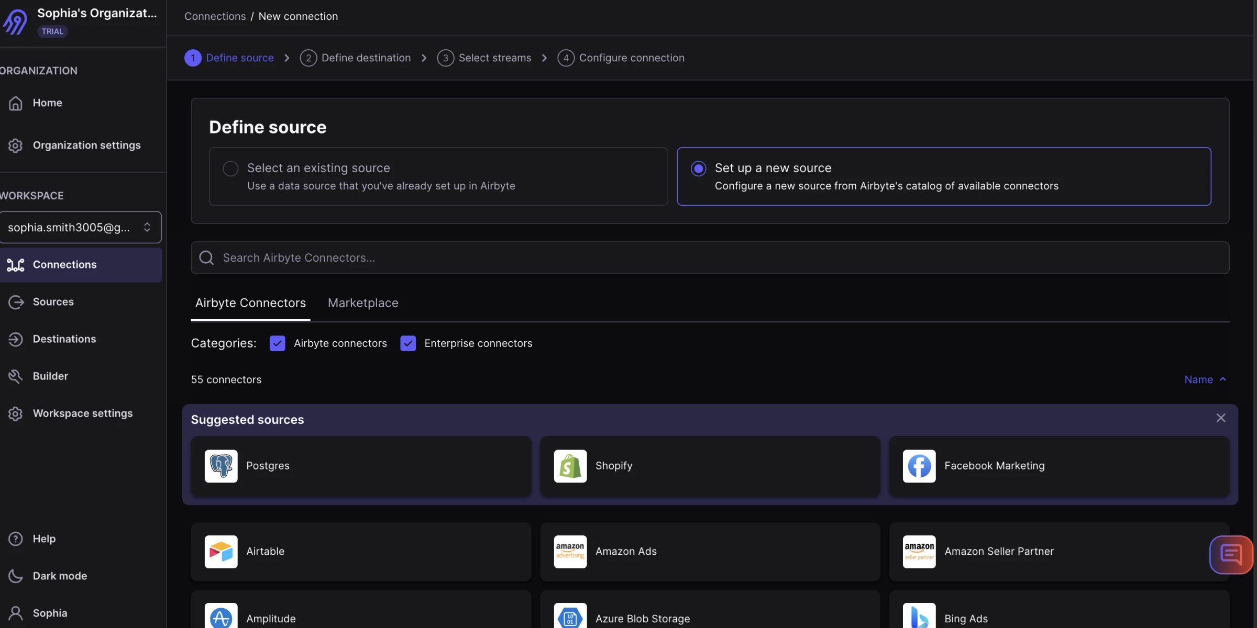The width and height of the screenshot is (1257, 628).
Task: Uncheck Airbyte connectors category checkbox
Action: coord(277,343)
